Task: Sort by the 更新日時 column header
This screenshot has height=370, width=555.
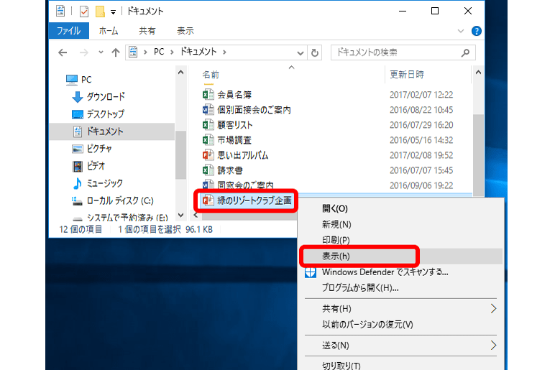Action: (407, 75)
